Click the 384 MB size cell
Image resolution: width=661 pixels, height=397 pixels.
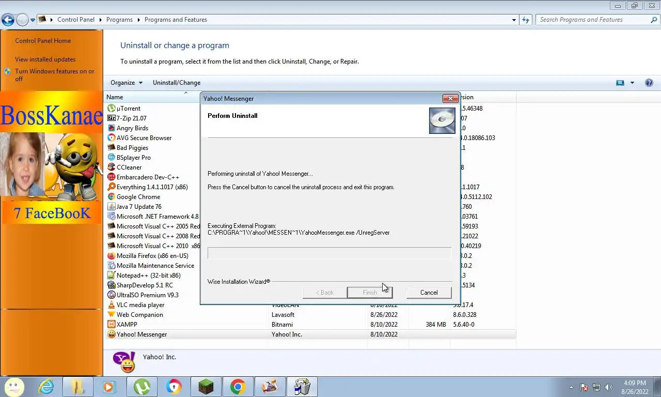(x=436, y=325)
